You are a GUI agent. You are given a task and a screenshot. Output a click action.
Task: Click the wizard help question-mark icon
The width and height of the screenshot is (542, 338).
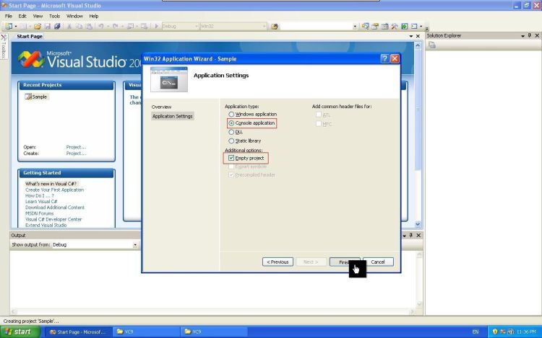click(x=385, y=58)
